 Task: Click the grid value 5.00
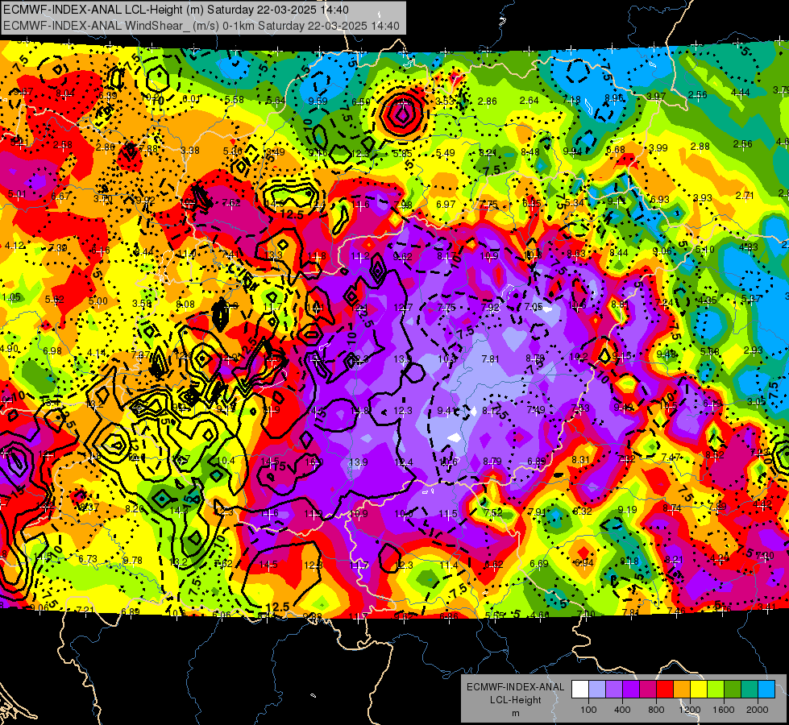(x=98, y=300)
